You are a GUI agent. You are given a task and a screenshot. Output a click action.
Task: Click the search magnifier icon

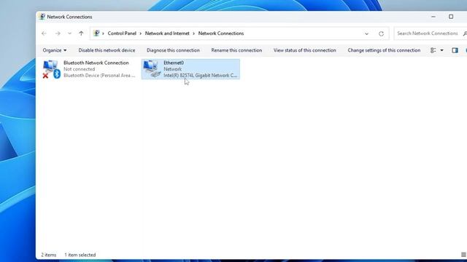pyautogui.click(x=465, y=33)
